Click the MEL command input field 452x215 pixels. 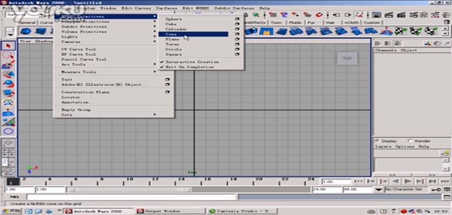(x=161, y=197)
